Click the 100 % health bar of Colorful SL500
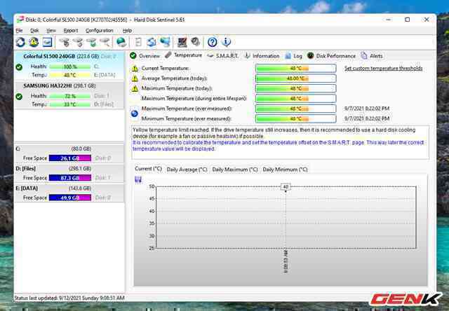This screenshot has width=449, height=311. click(70, 67)
